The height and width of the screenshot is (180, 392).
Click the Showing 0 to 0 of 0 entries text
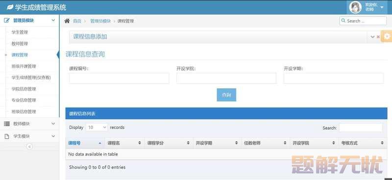tap(97, 167)
